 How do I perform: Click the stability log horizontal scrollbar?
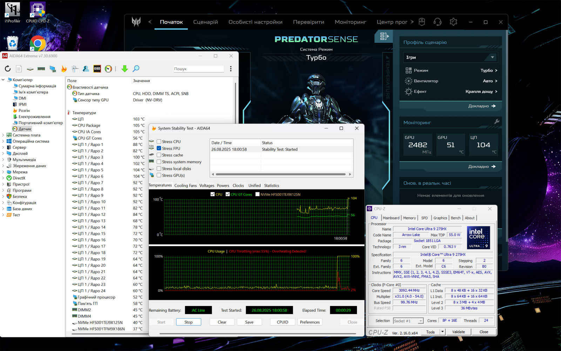click(x=281, y=174)
